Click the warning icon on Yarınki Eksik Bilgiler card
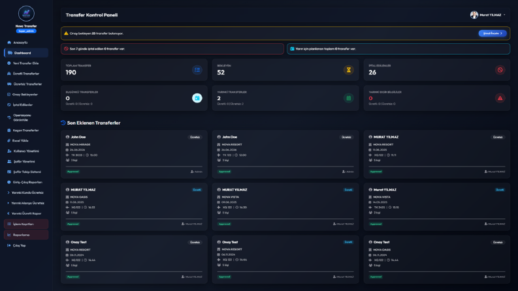This screenshot has width=518, height=291. coord(500,98)
